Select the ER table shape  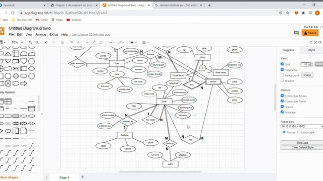[8, 101]
